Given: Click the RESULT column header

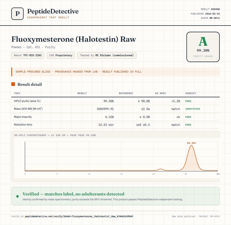Looking at the screenshot, I should 82,93.
